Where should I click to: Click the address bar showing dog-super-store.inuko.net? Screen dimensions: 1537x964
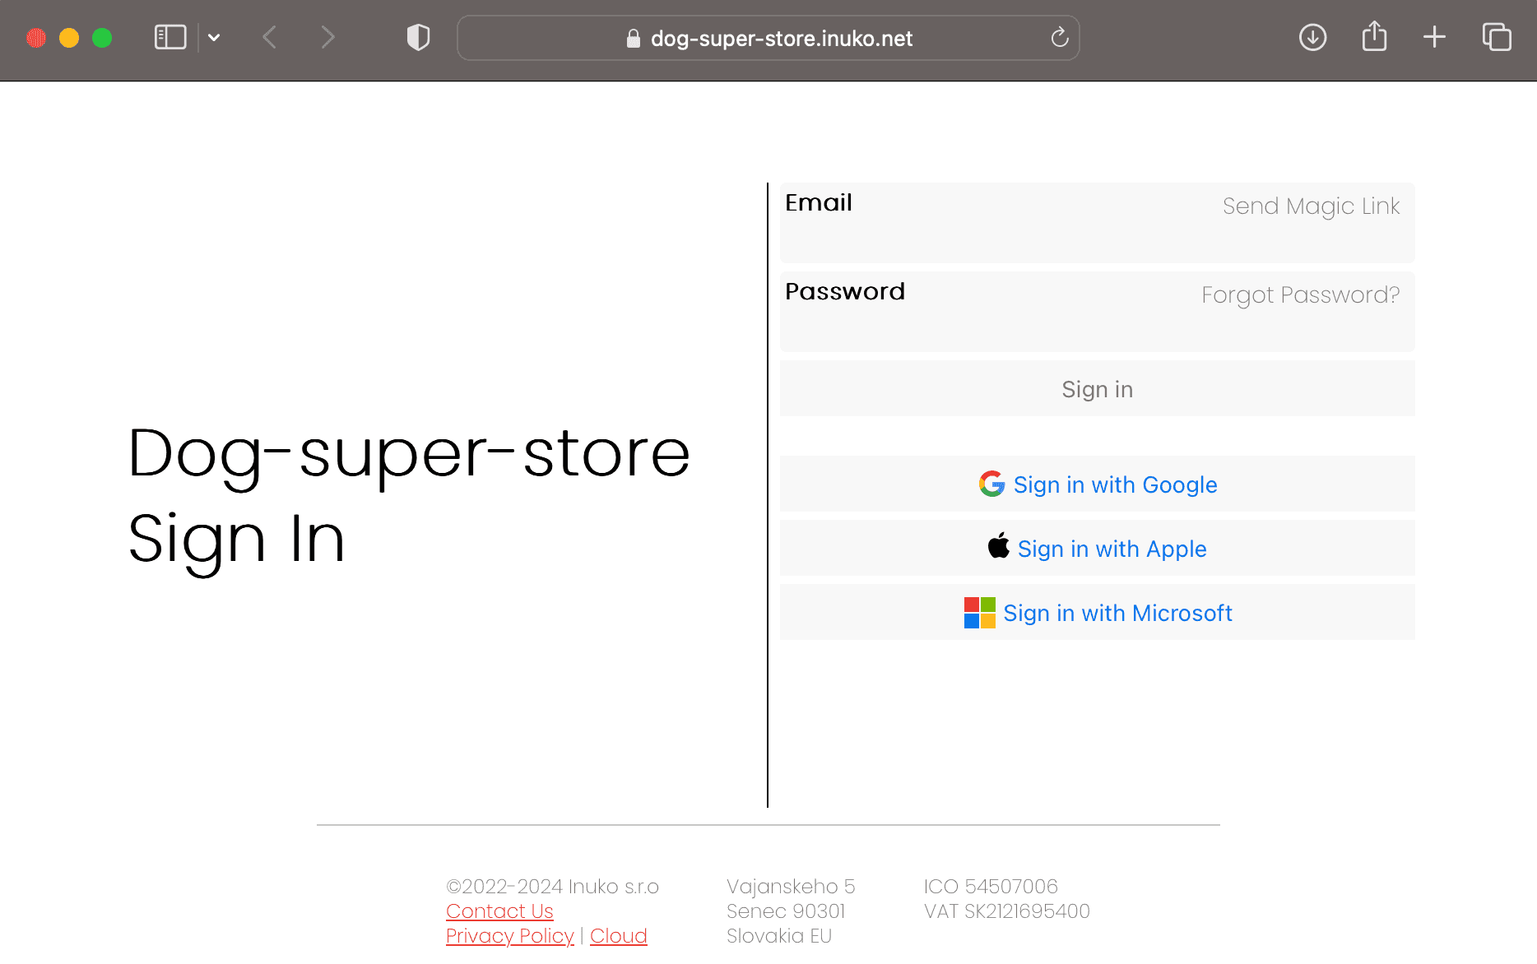(x=768, y=38)
